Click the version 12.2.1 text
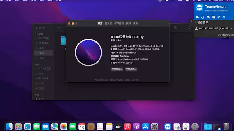234x131 pixels. [116, 40]
